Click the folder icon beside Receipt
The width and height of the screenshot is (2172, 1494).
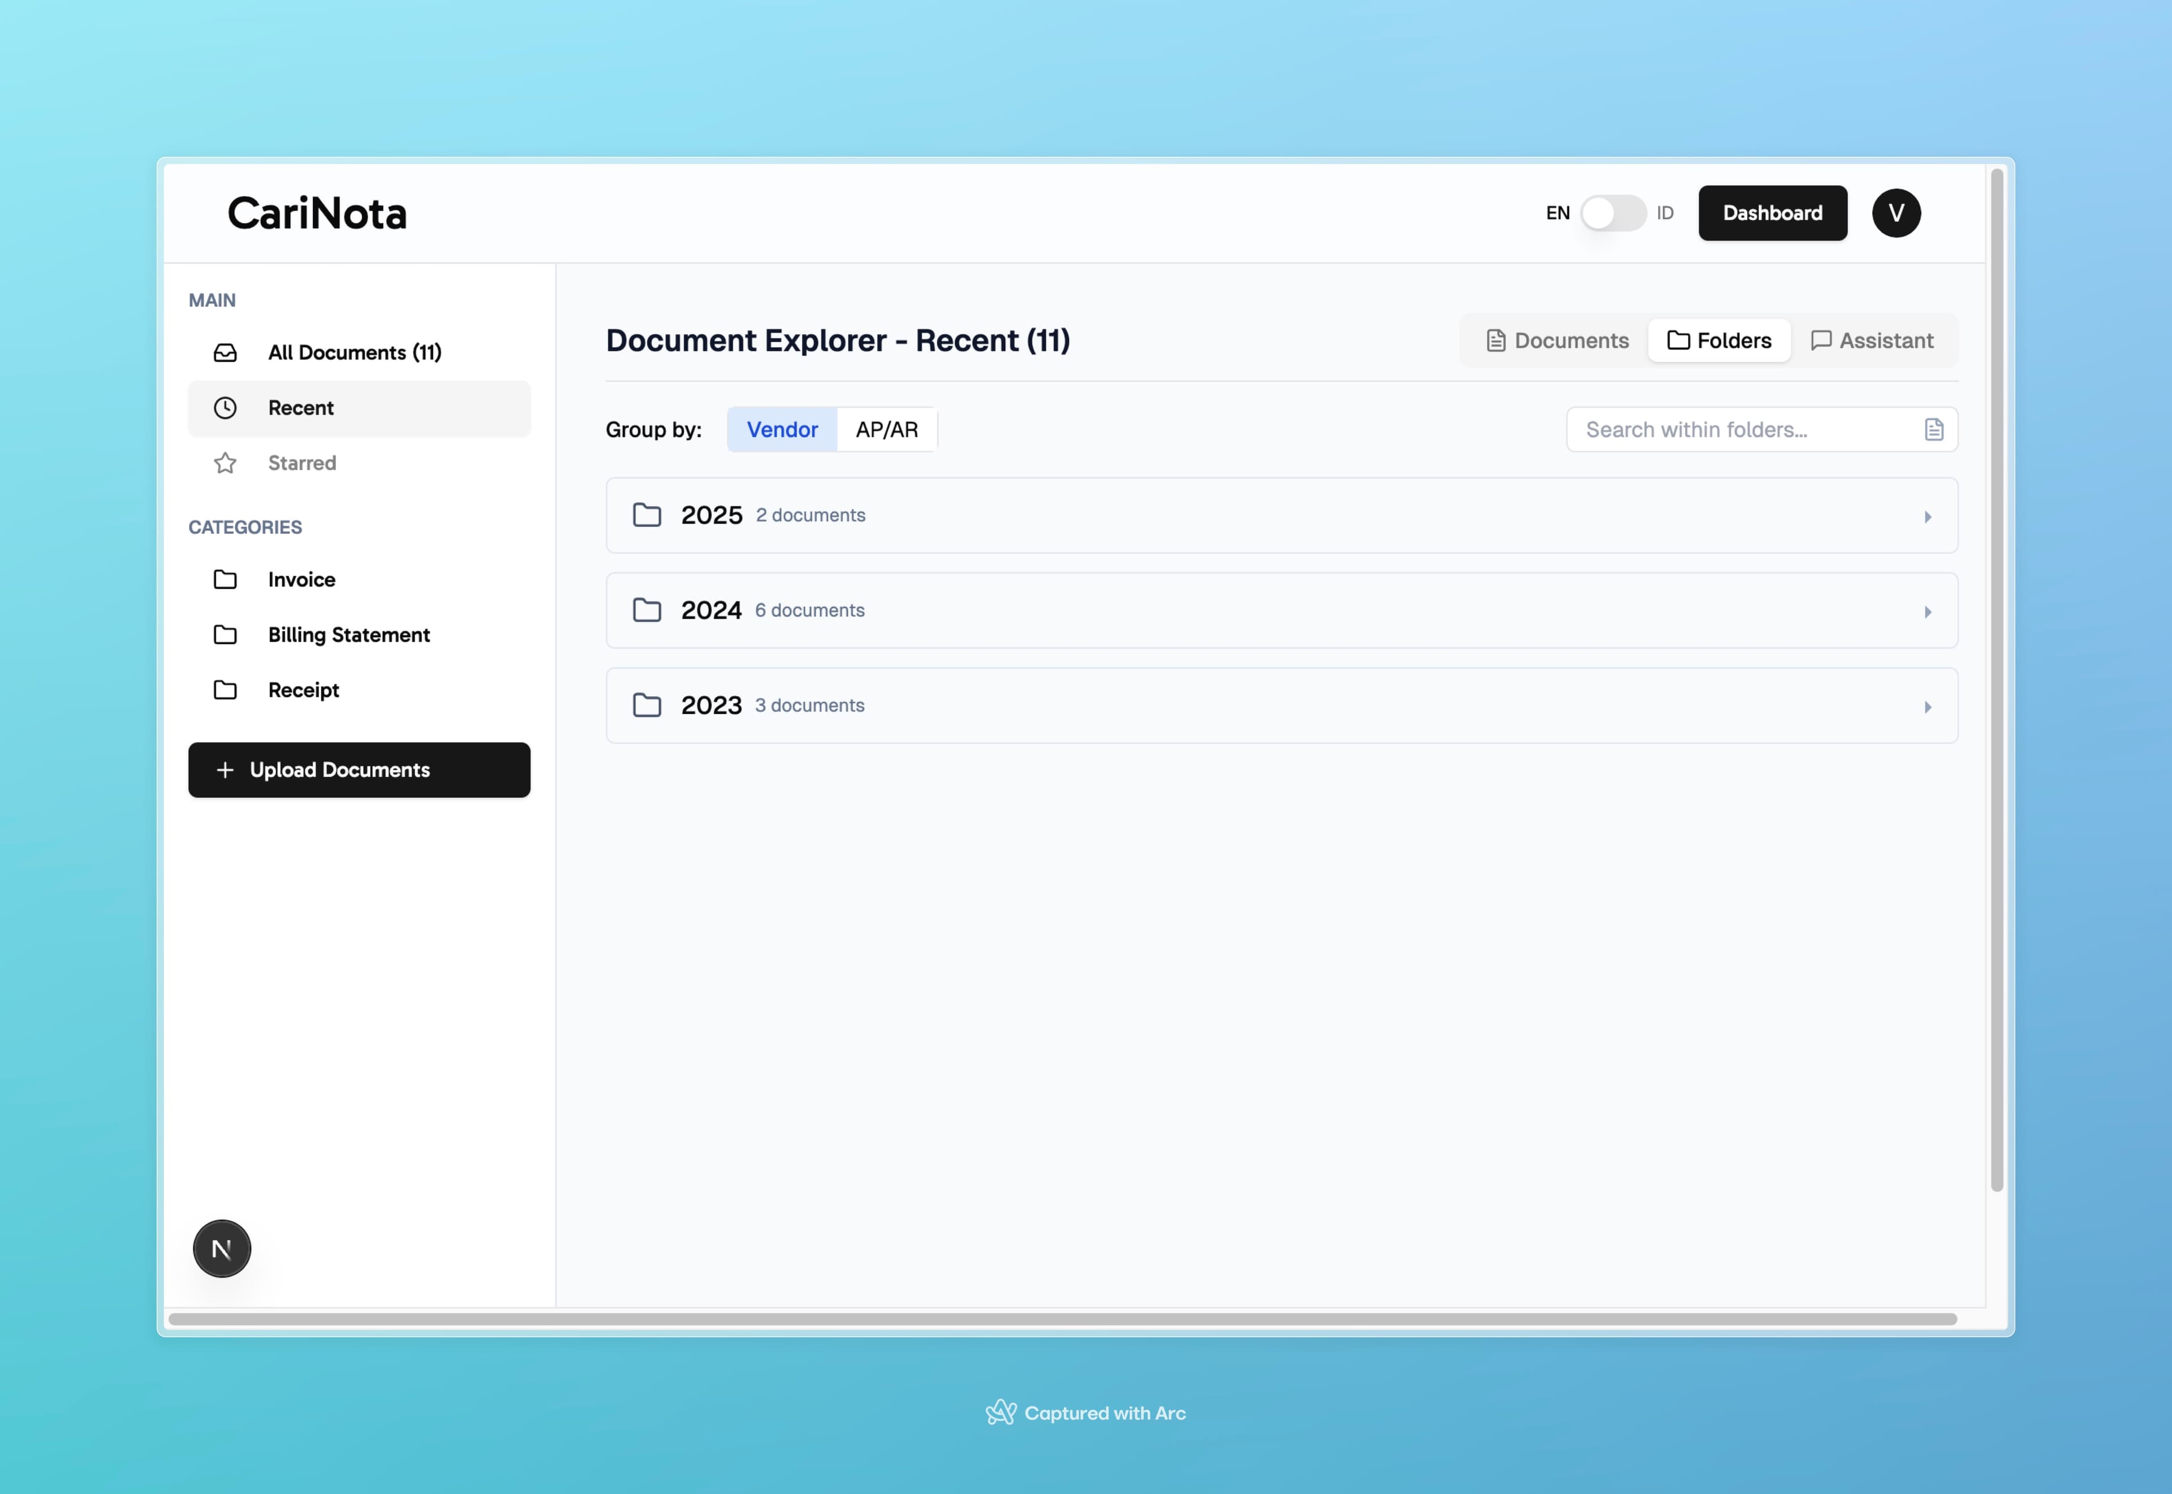pyautogui.click(x=225, y=690)
